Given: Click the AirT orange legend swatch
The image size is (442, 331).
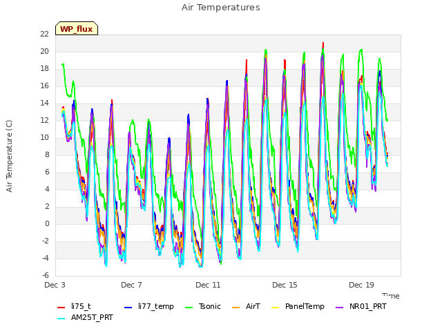Looking at the screenshot, I should [236, 308].
